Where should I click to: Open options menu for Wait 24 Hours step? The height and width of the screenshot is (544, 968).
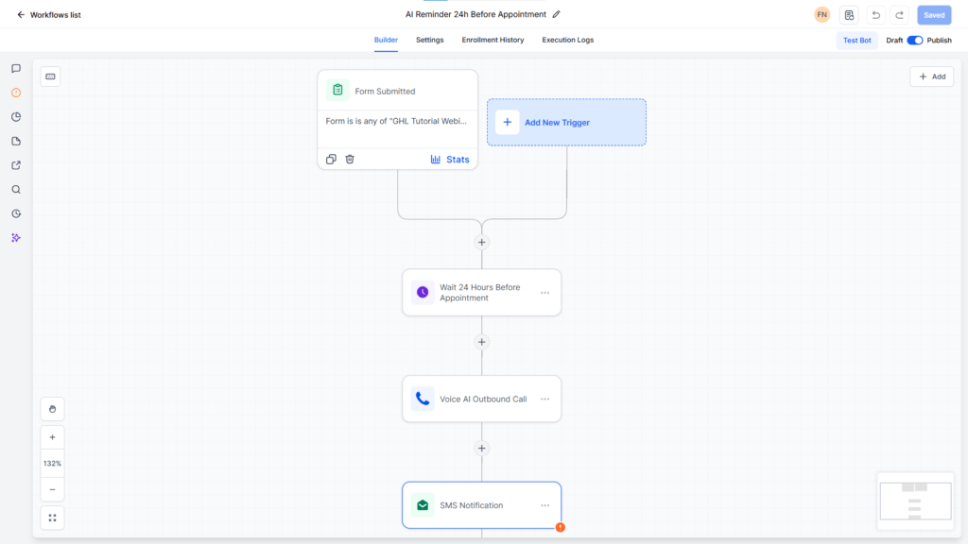coord(544,293)
